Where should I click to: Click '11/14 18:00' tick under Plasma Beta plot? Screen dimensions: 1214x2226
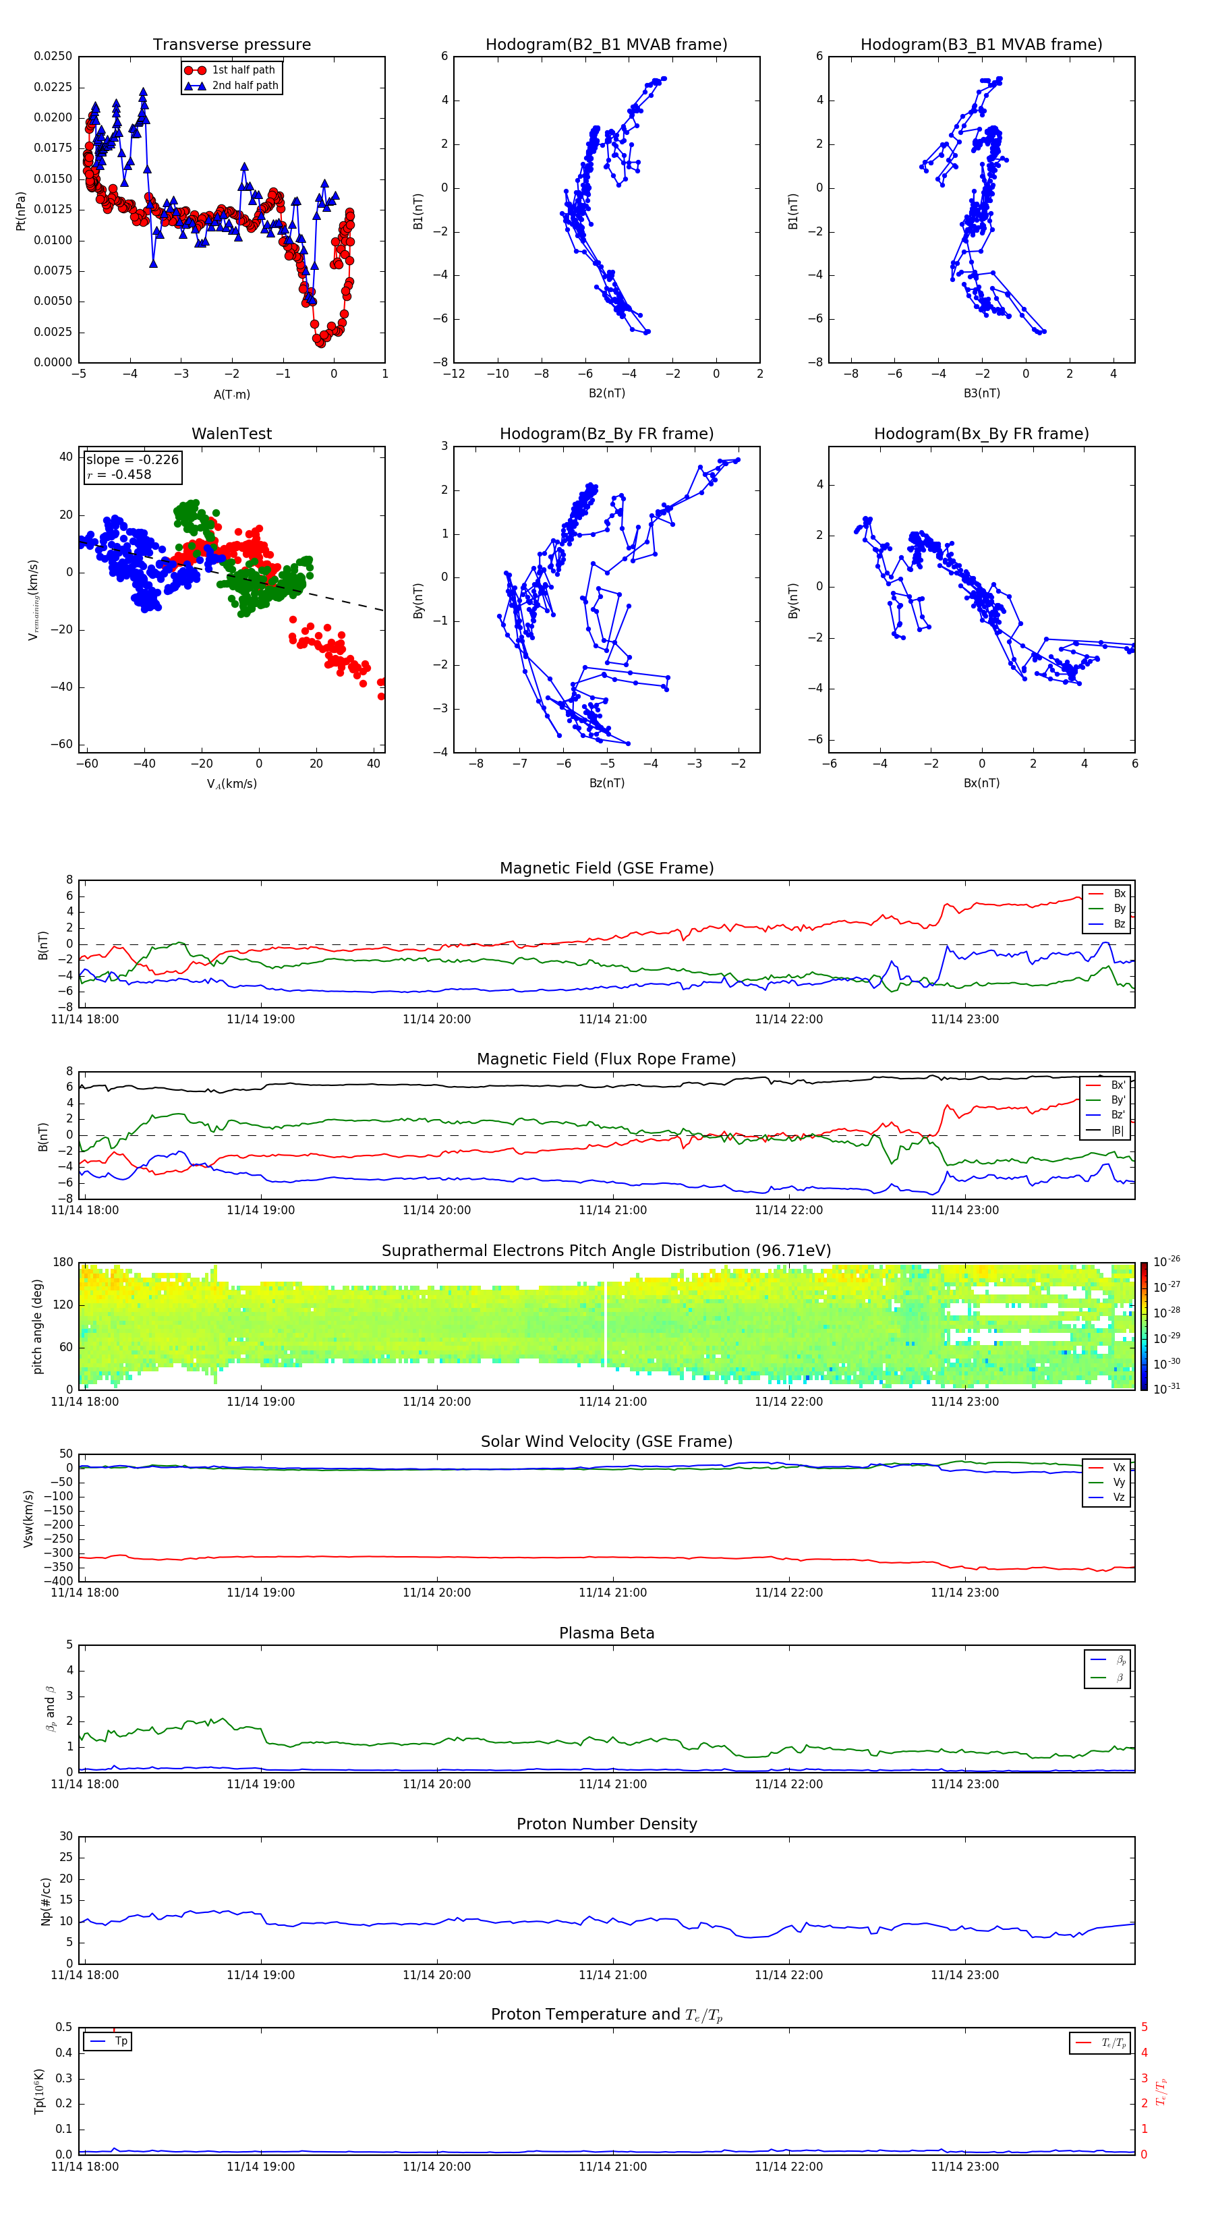(85, 1784)
